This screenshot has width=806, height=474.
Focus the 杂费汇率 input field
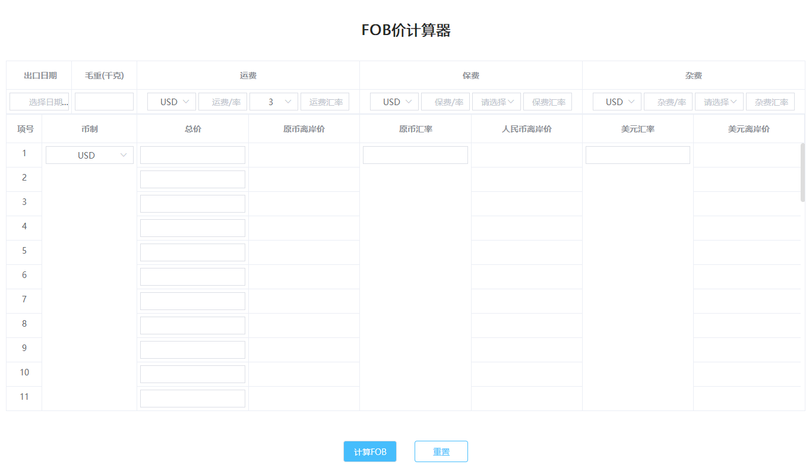770,102
